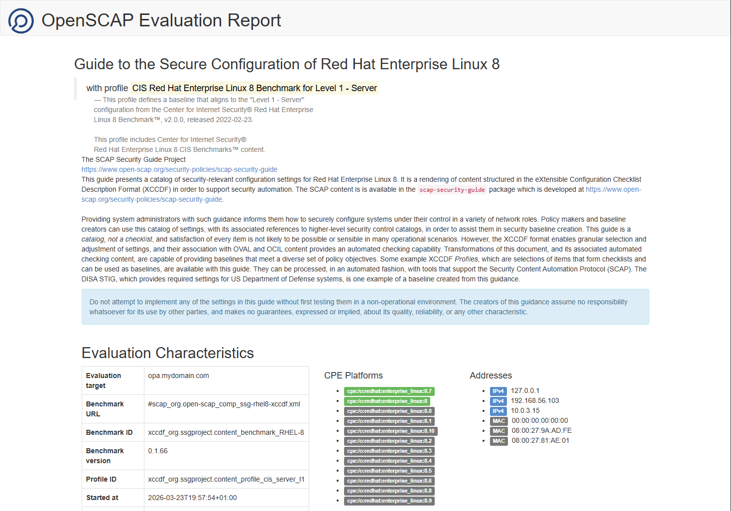Click the "Benchmark URL" row label
Viewport: 731px width, 511px height.
click(105, 409)
